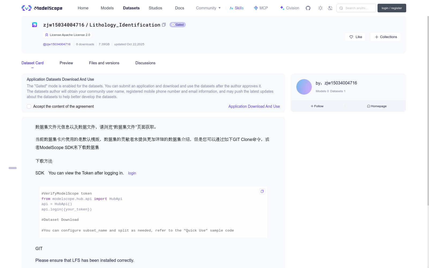
Task: Click 'Application Datasets Download And Use' heading
Action: [x=60, y=79]
